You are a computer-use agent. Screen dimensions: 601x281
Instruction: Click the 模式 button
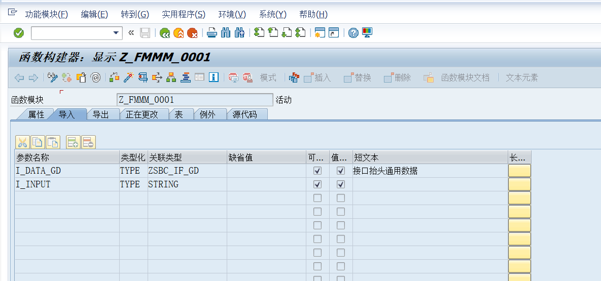click(268, 77)
